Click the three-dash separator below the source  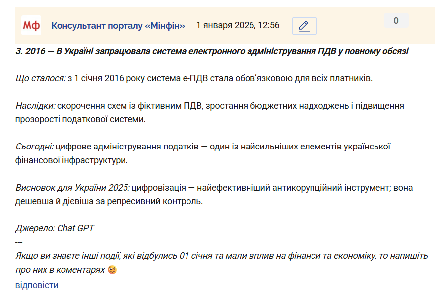19,242
